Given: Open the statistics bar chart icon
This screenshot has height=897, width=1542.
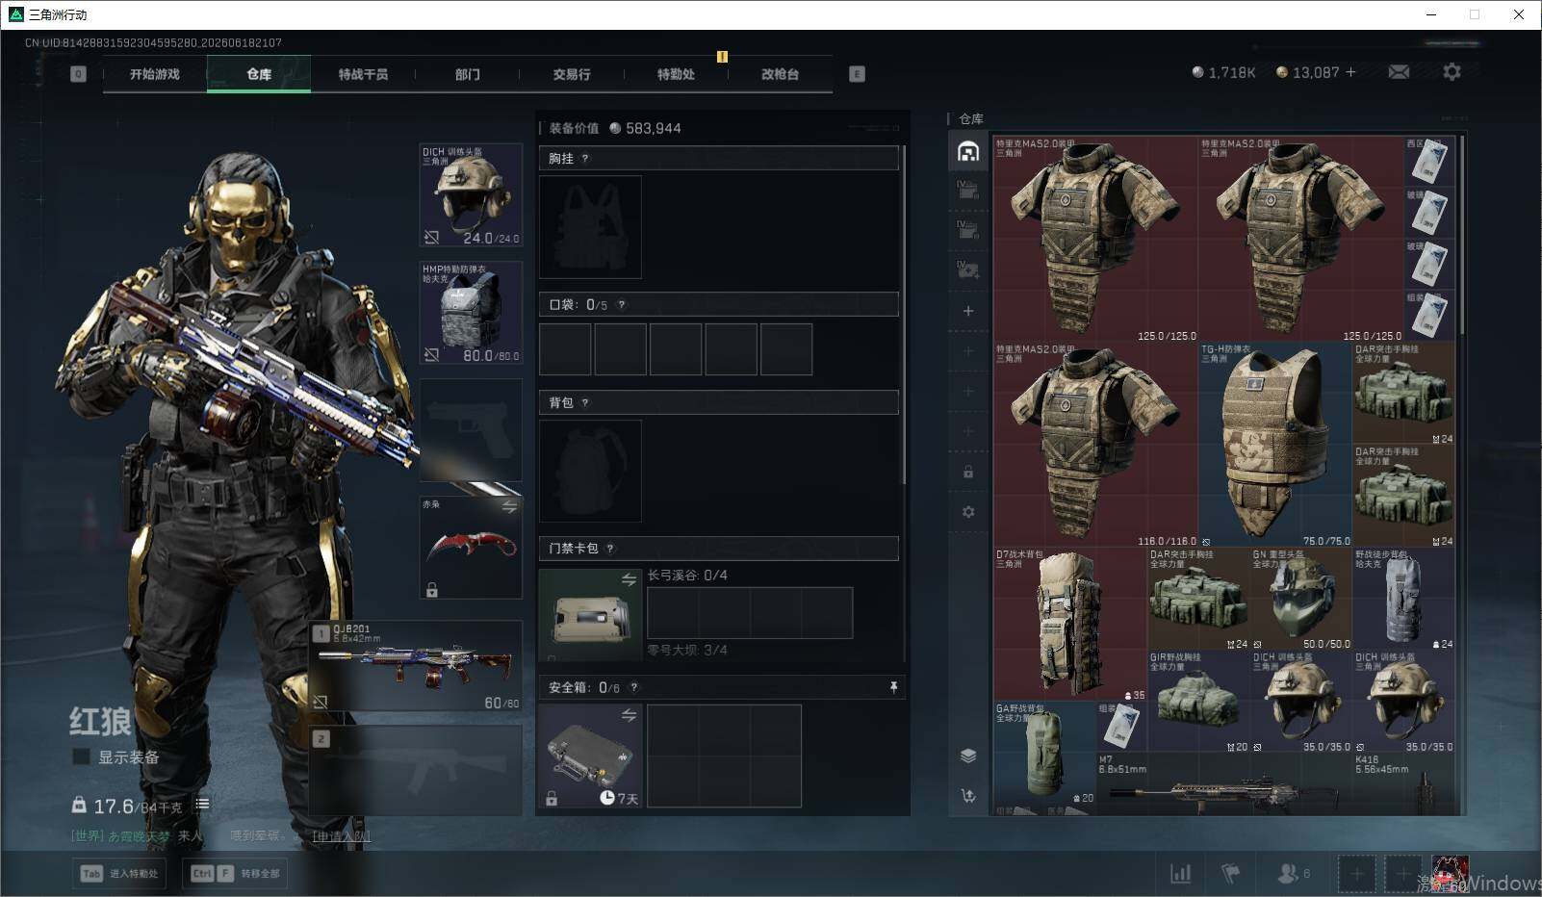Looking at the screenshot, I should (1180, 873).
